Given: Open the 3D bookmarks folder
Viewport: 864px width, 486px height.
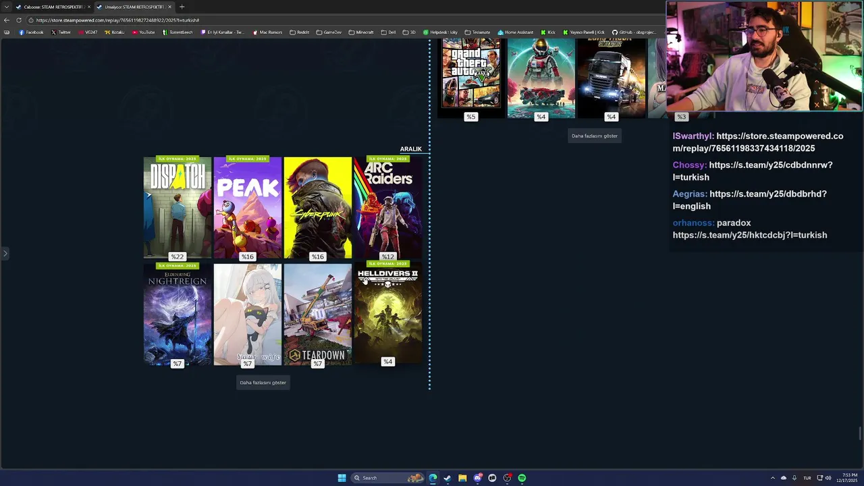Looking at the screenshot, I should (410, 32).
